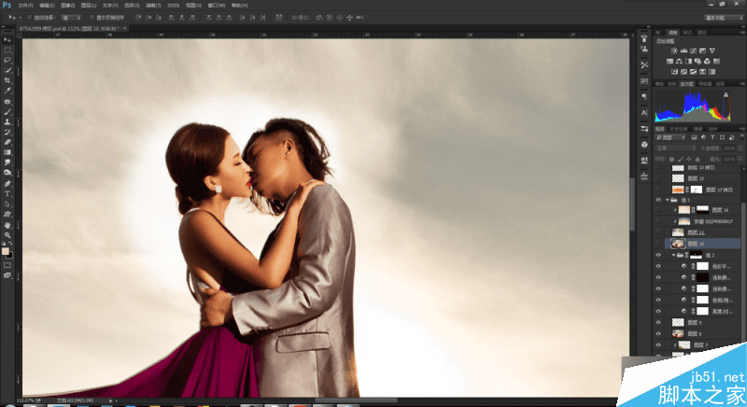Open the 文件(F) menu
Screen dimensions: 747x407
pyautogui.click(x=26, y=6)
